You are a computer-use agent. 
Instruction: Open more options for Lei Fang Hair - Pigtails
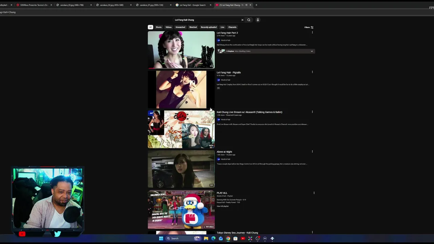tap(312, 72)
